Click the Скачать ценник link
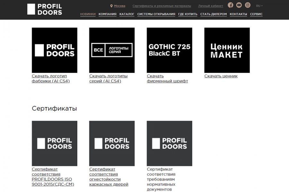Image resolution: width=289 pixels, height=192 pixels. (x=221, y=76)
